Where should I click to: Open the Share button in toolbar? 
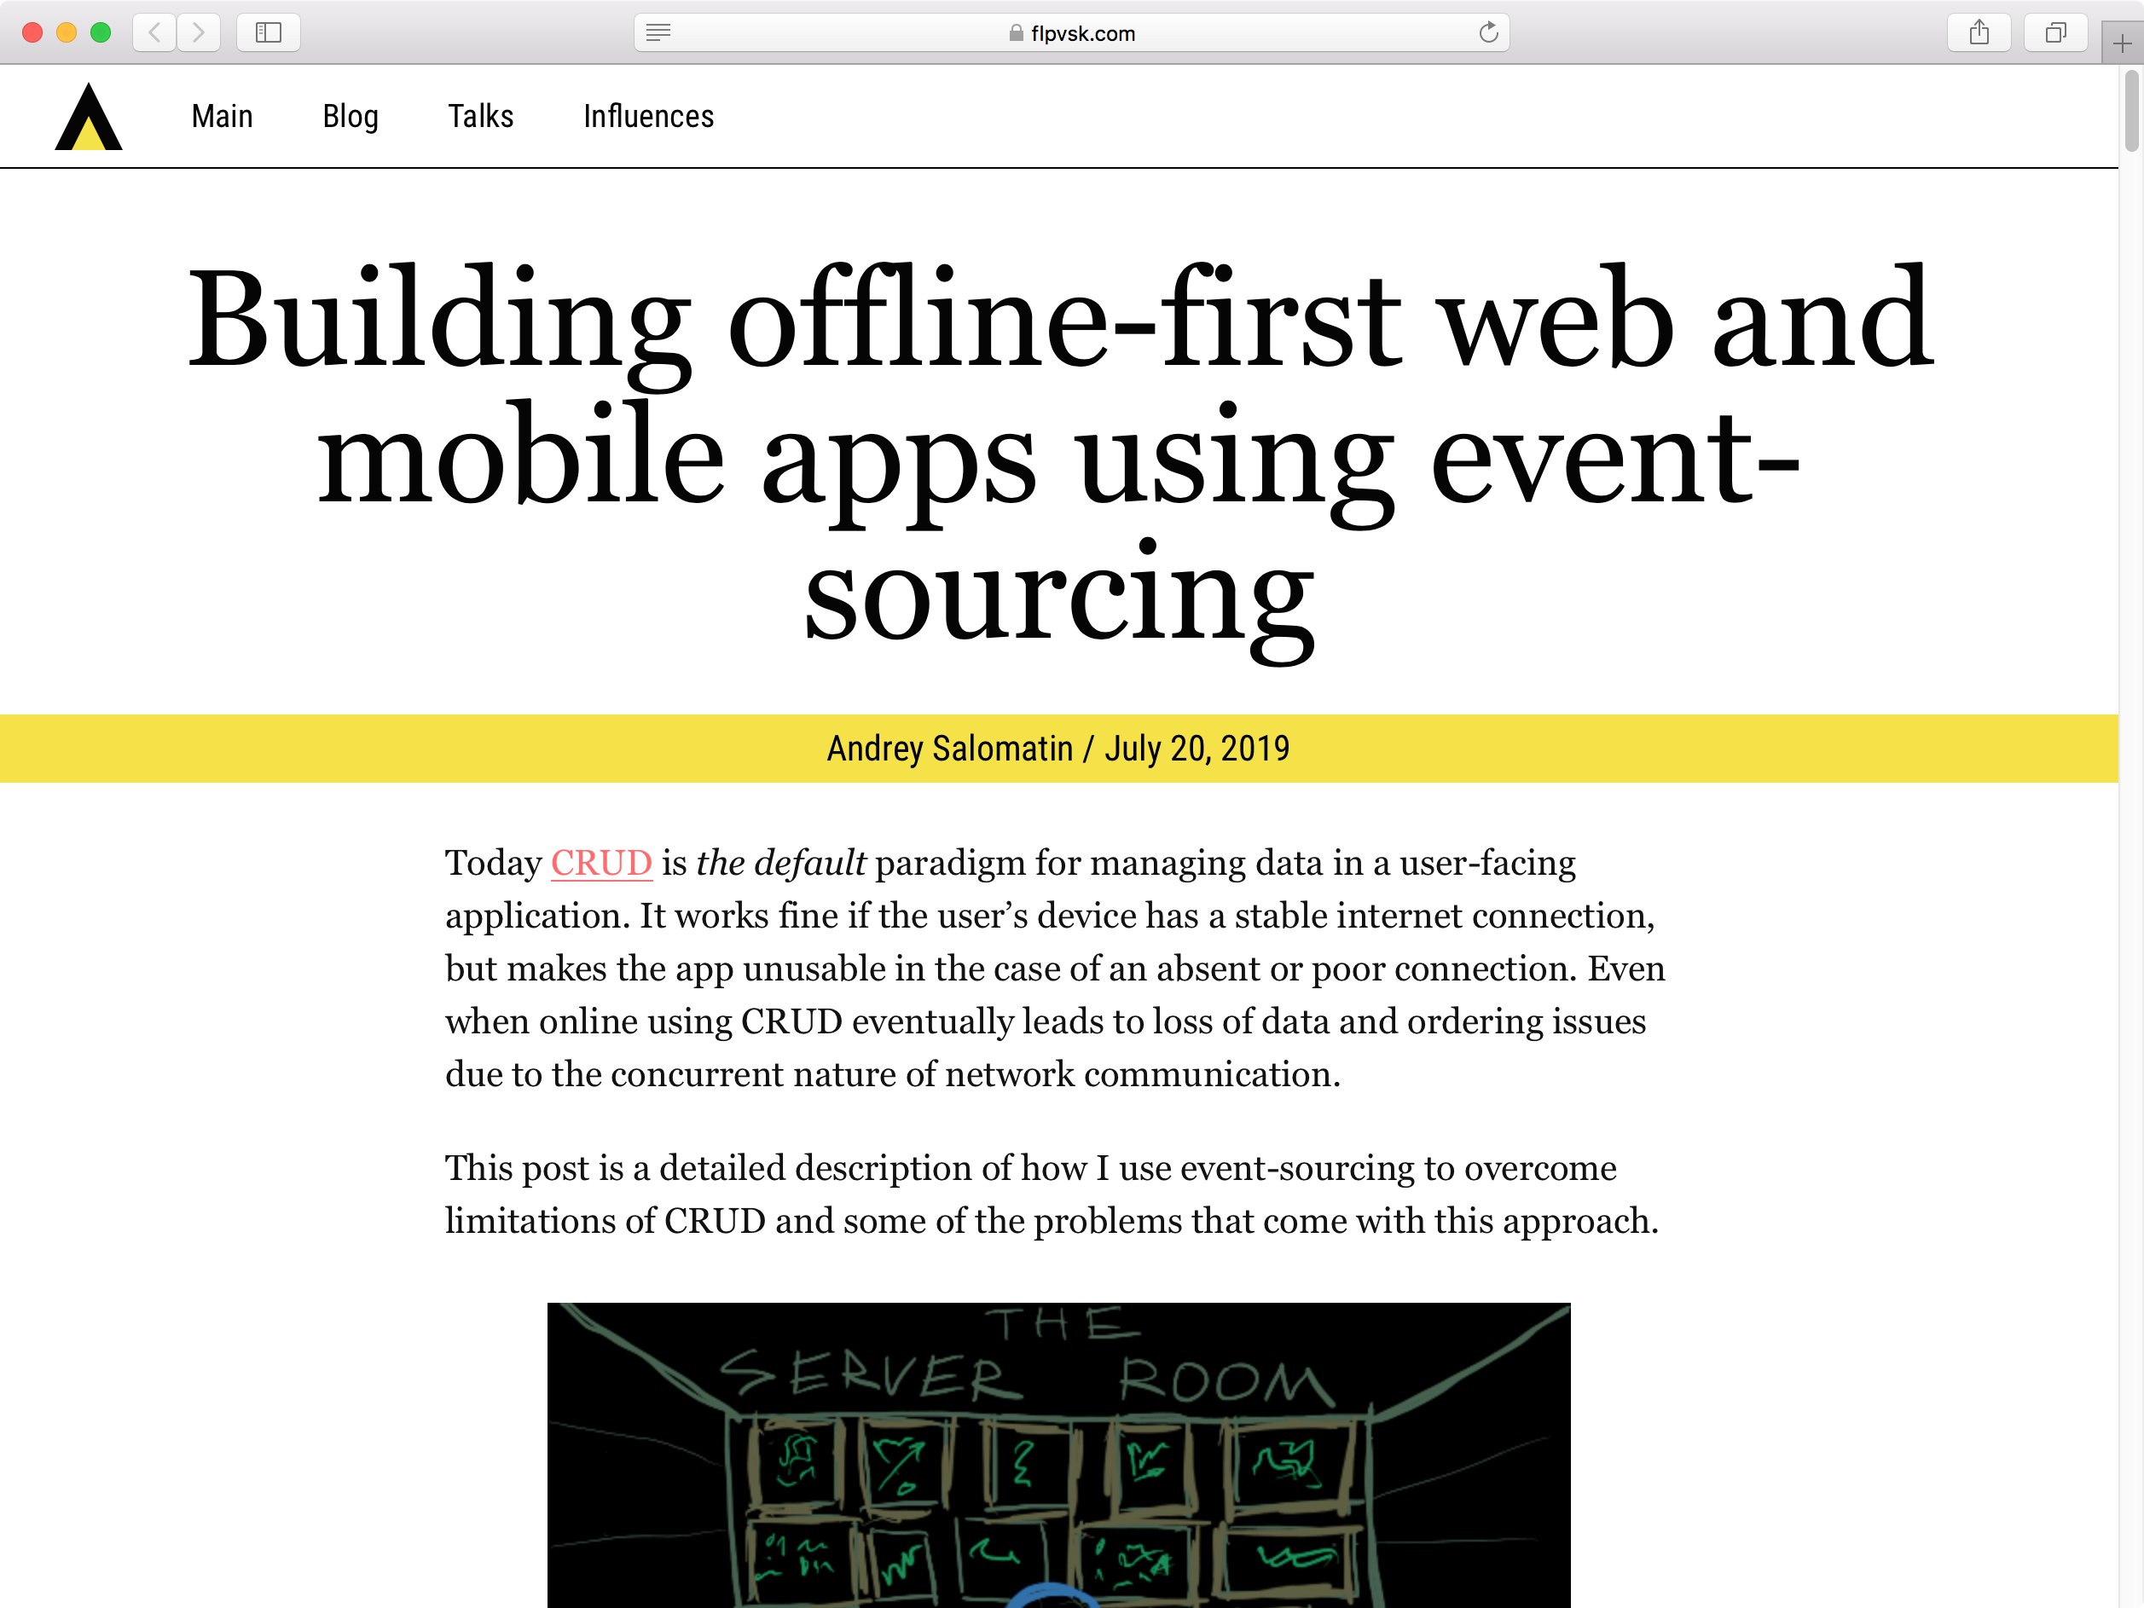[x=1979, y=33]
